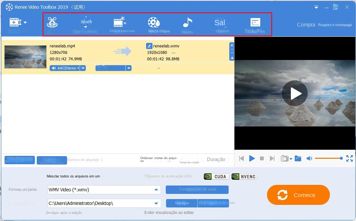Sort files by Duração
356x221 pixels.
pos(216,159)
